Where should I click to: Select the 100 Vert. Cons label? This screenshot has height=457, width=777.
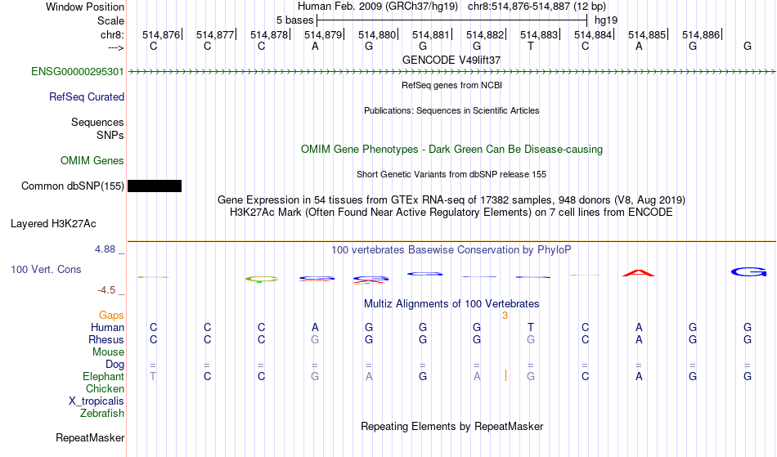[x=46, y=269]
